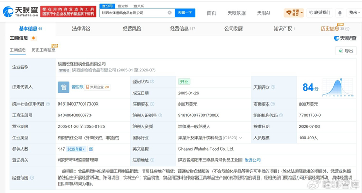Open 附近公司 nearby companies link

pos(252,160)
